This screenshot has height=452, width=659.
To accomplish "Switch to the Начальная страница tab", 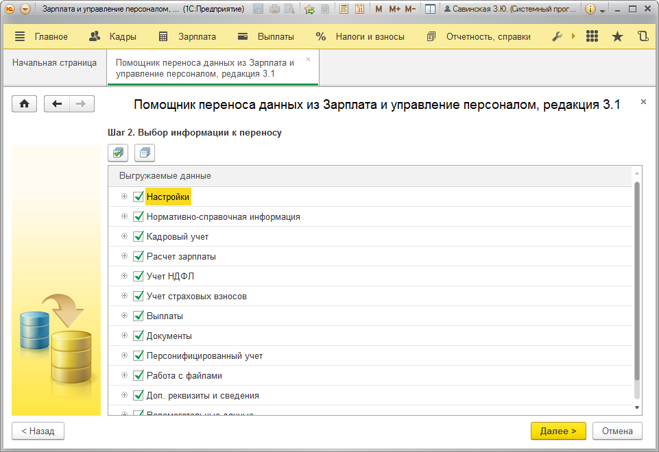I will tap(54, 62).
